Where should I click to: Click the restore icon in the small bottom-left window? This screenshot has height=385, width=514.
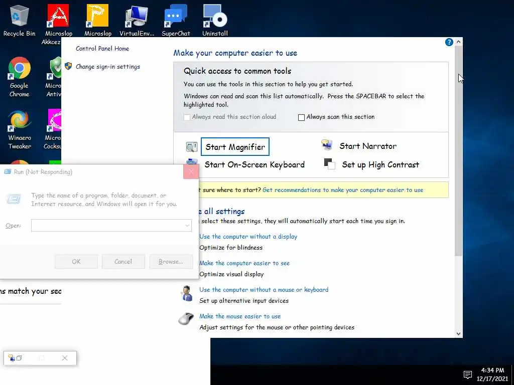19,358
